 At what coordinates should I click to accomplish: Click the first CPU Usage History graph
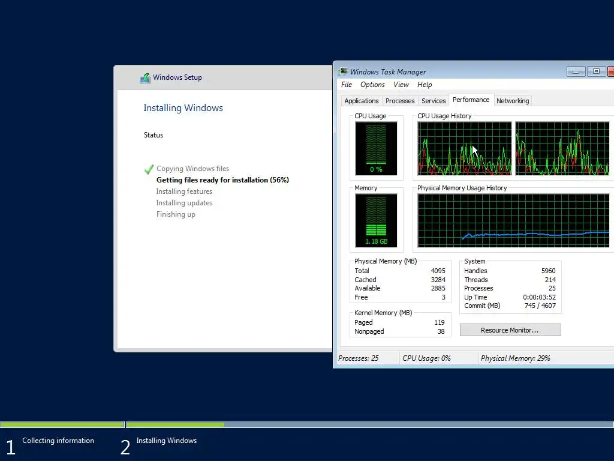(465, 149)
